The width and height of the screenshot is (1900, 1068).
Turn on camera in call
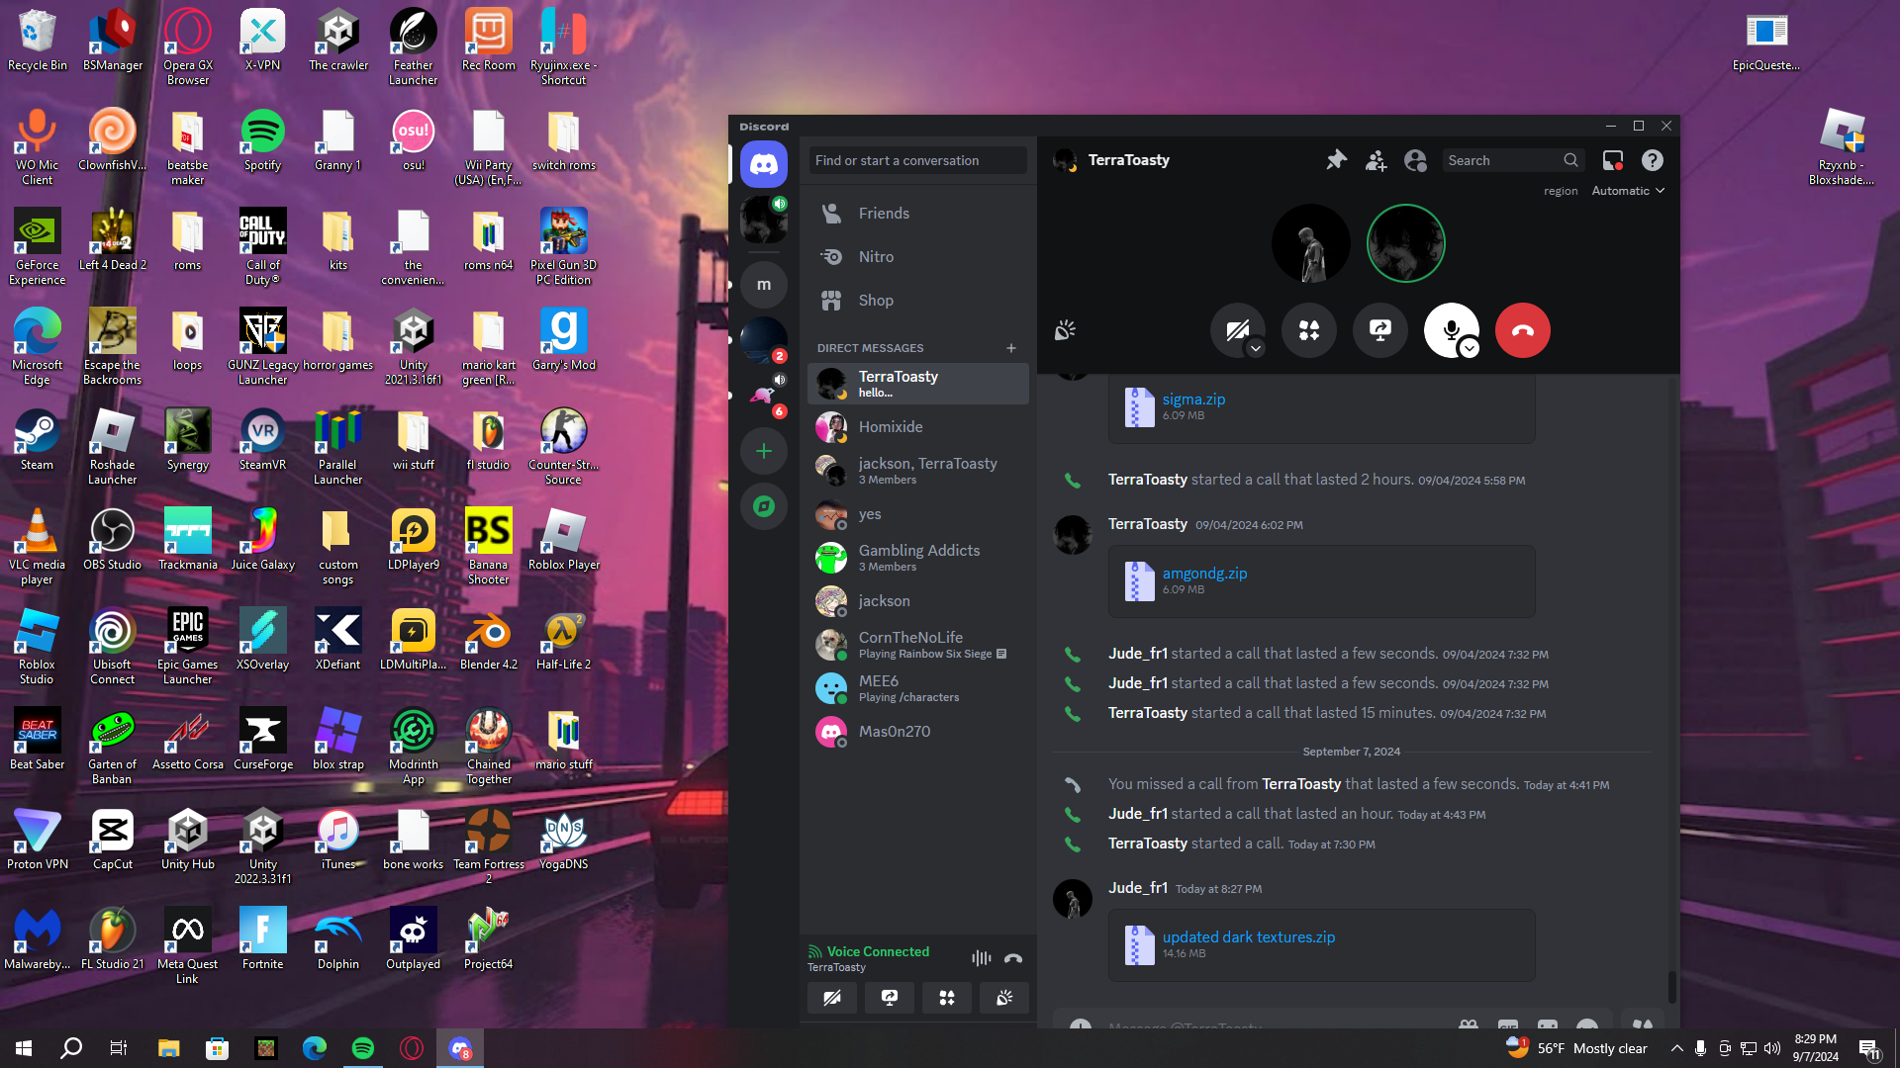click(1235, 328)
